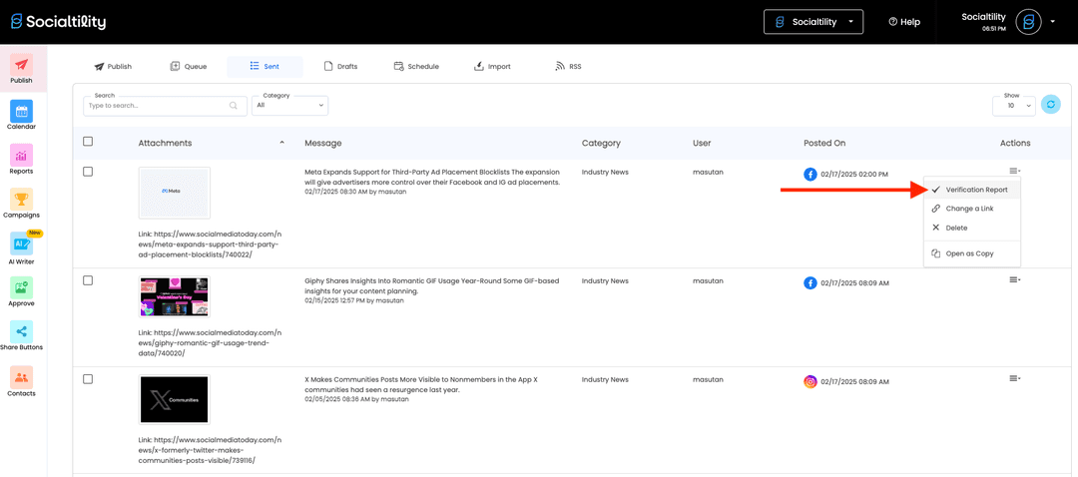This screenshot has width=1078, height=477.
Task: Go to Campaigns in the sidebar
Action: [21, 201]
